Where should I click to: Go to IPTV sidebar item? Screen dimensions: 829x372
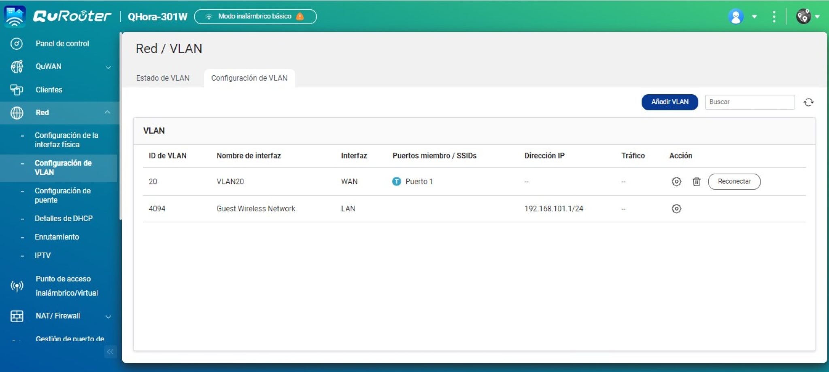pyautogui.click(x=43, y=256)
